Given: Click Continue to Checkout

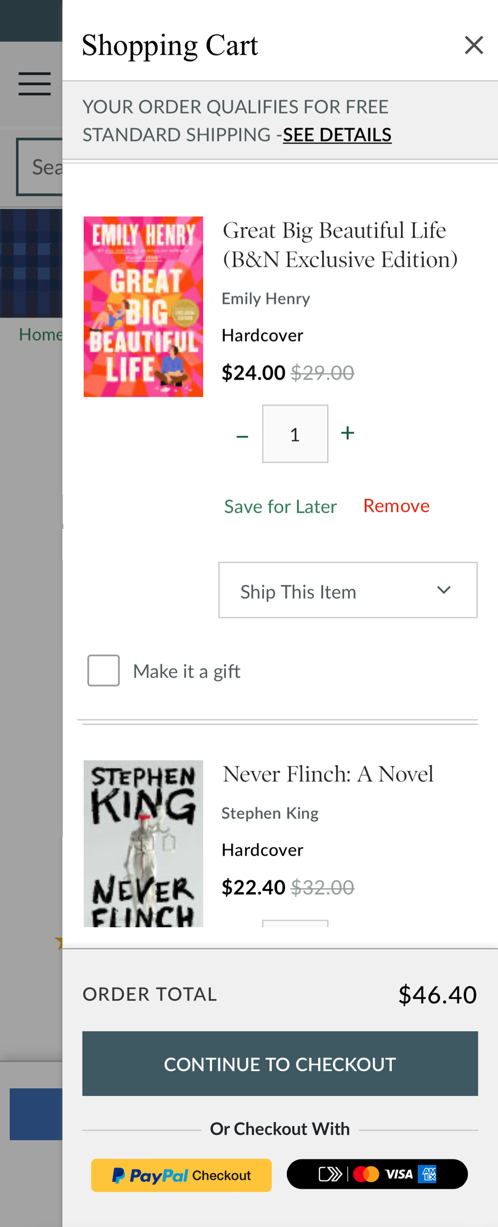Looking at the screenshot, I should click(x=280, y=1064).
